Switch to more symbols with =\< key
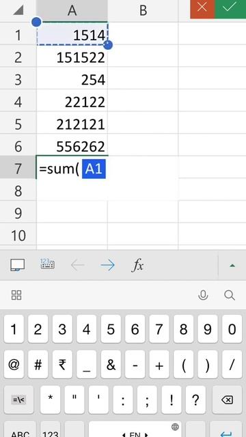The width and height of the screenshot is (246, 437). 18,399
